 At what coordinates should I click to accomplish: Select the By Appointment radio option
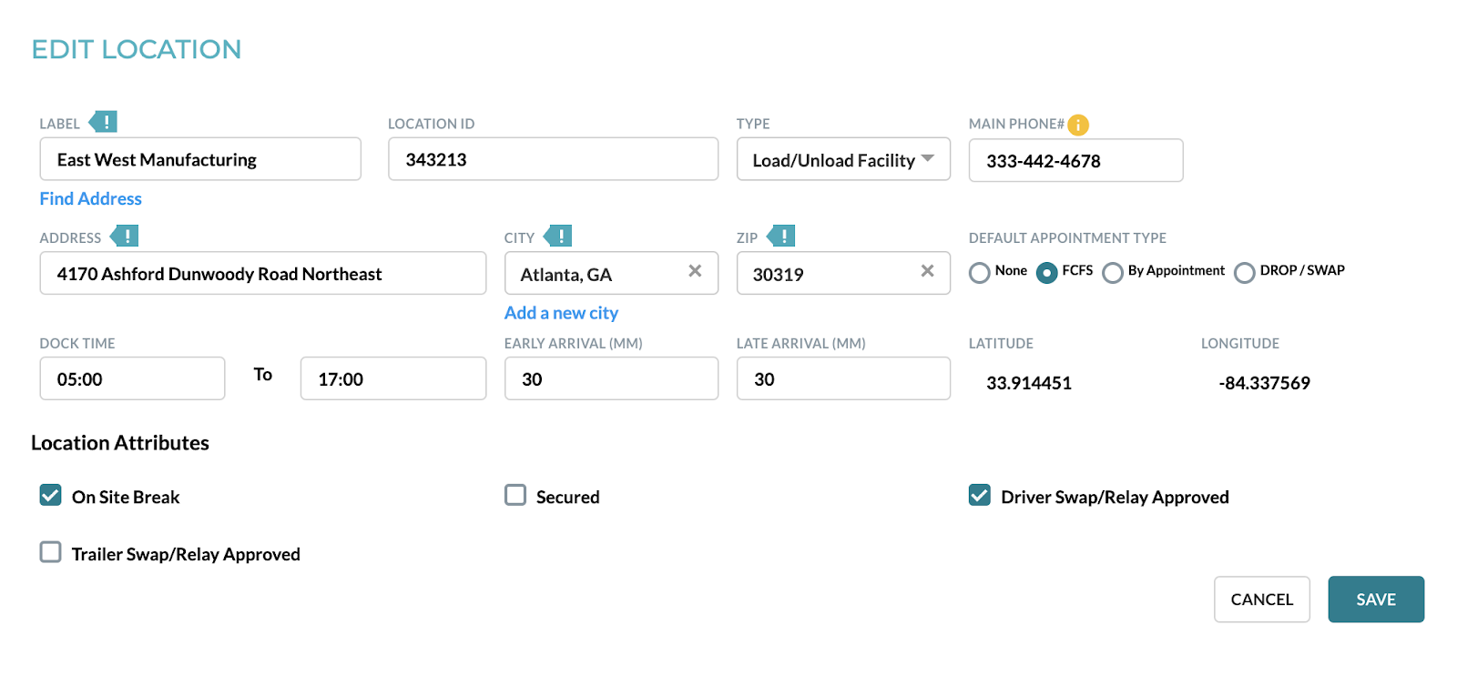(x=1113, y=273)
